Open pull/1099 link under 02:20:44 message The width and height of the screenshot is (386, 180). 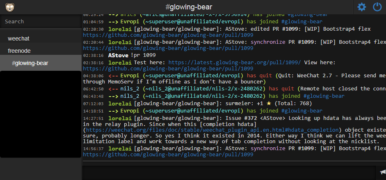point(168,48)
